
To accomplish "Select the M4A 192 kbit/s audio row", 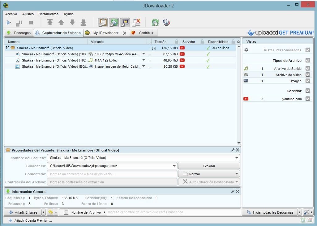I will pos(120,60).
